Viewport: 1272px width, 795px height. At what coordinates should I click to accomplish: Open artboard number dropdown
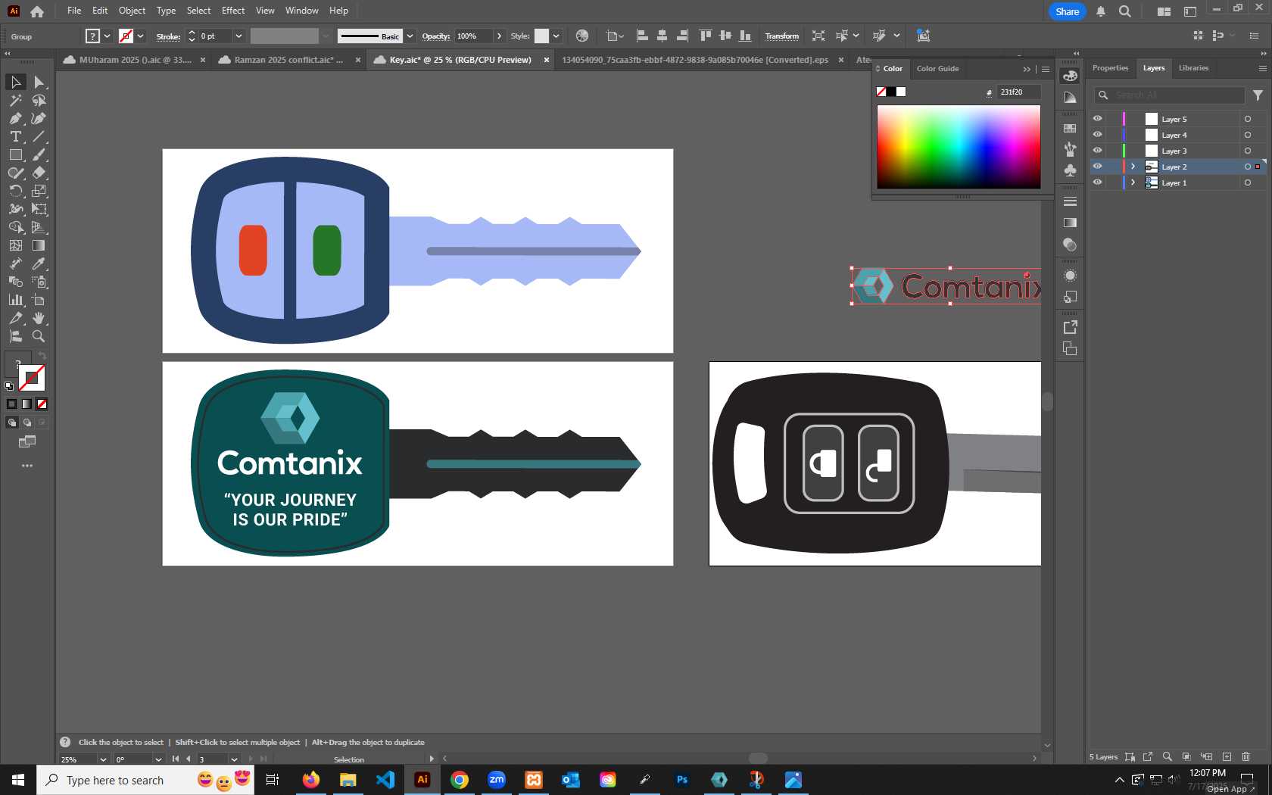234,759
